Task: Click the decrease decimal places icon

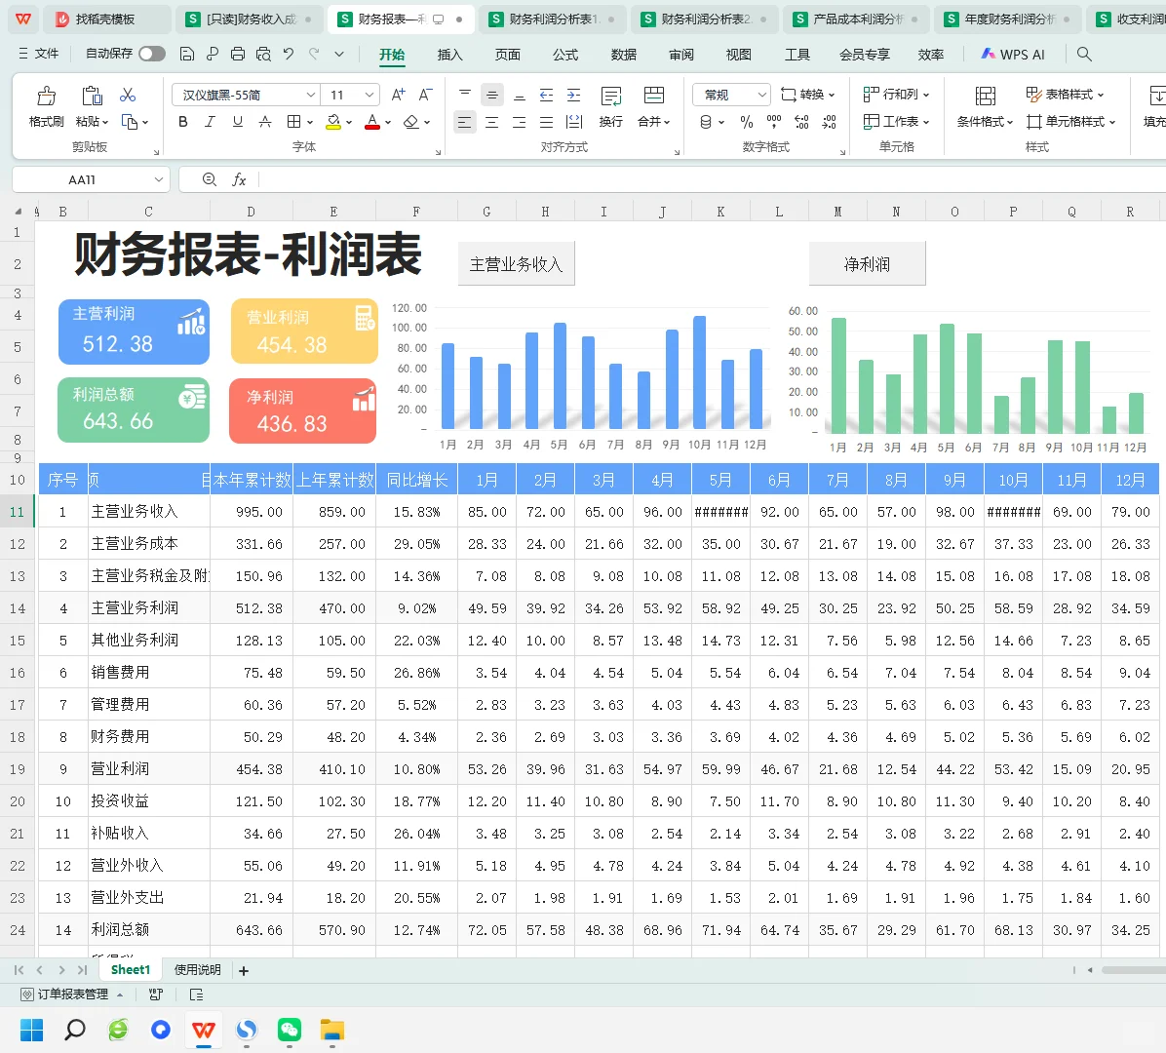Action: click(829, 122)
